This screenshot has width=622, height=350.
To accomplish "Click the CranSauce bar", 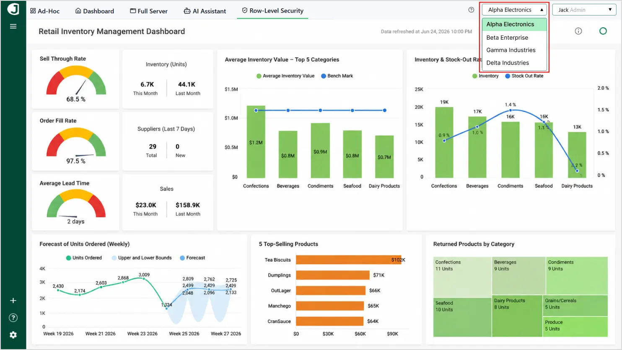I will [329, 322].
